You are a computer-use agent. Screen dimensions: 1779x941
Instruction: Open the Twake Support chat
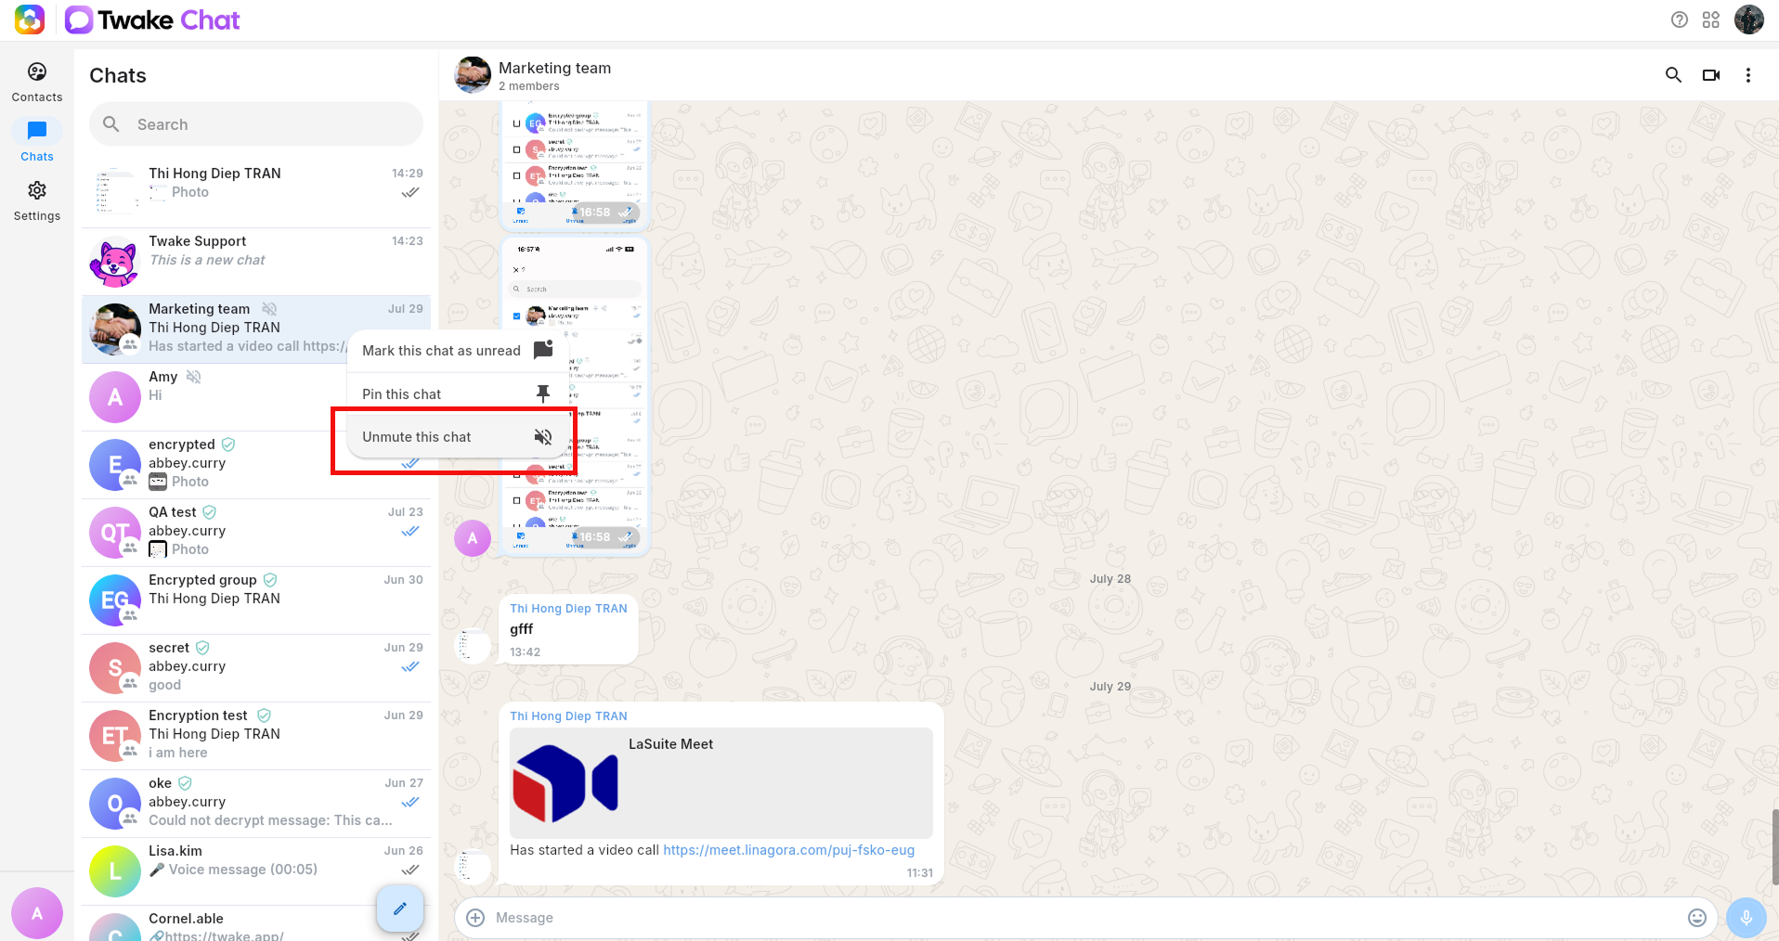click(x=256, y=262)
